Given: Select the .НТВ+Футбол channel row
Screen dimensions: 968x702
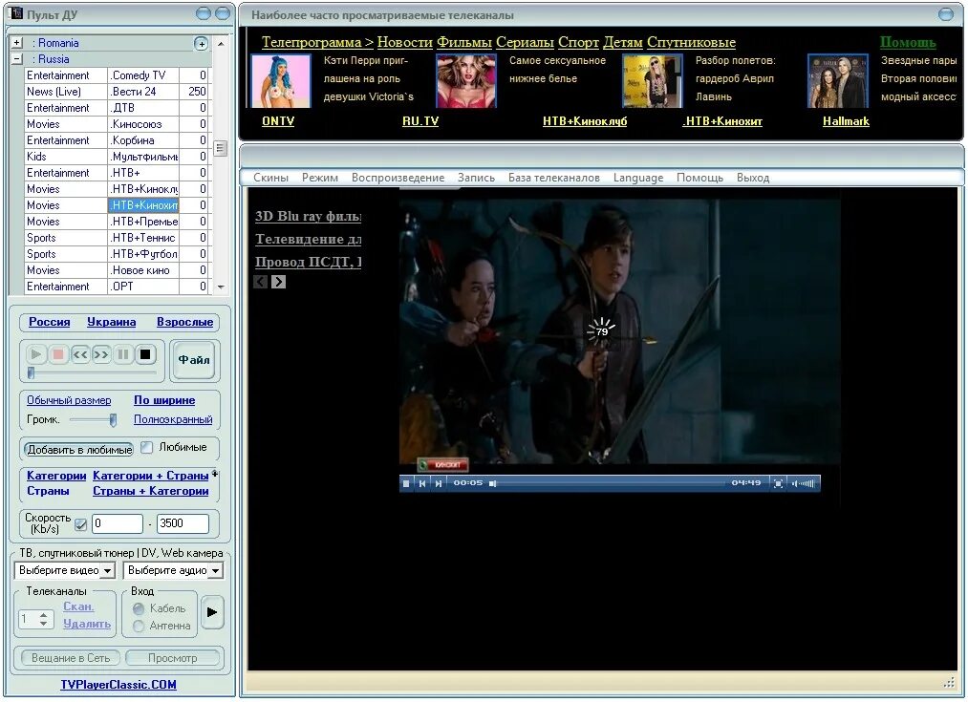Looking at the screenshot, I should click(117, 254).
